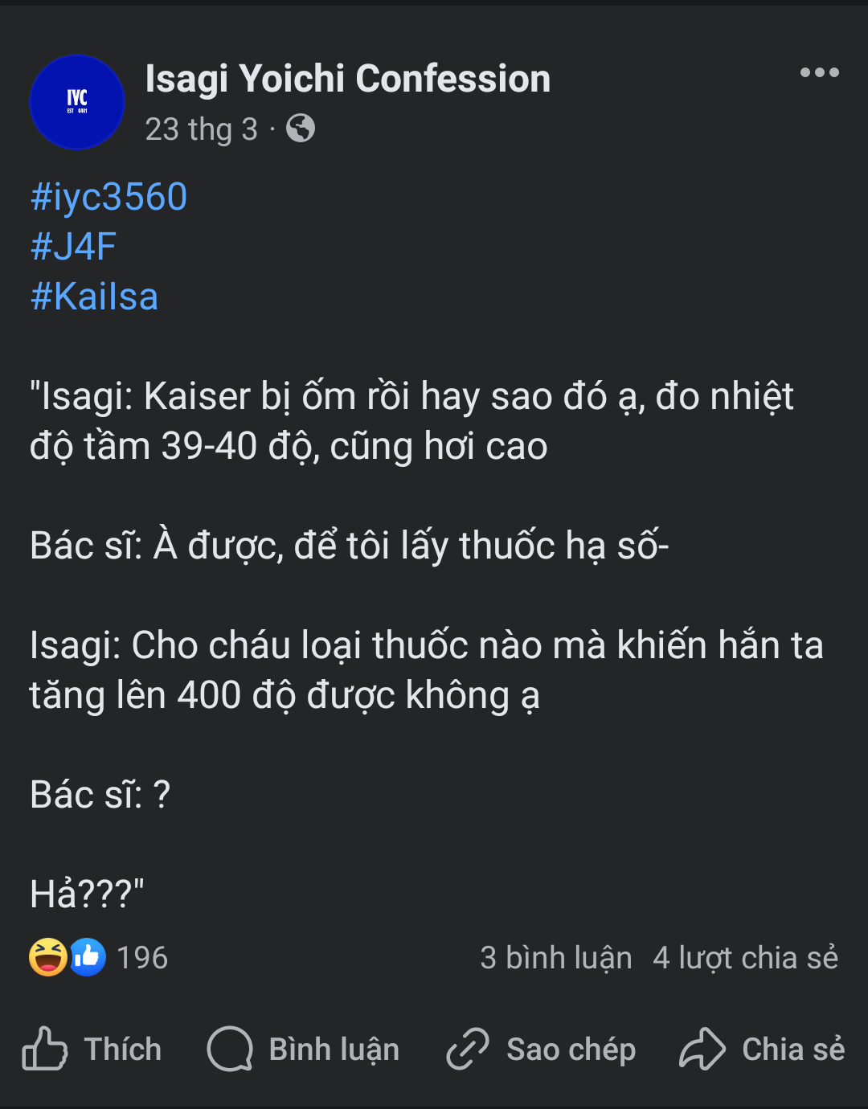Open the 3 bình luận comments count
868x1109 pixels.
[x=555, y=958]
